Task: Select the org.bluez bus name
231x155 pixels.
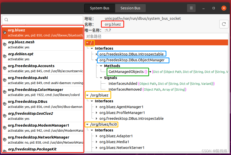Action: [43, 33]
